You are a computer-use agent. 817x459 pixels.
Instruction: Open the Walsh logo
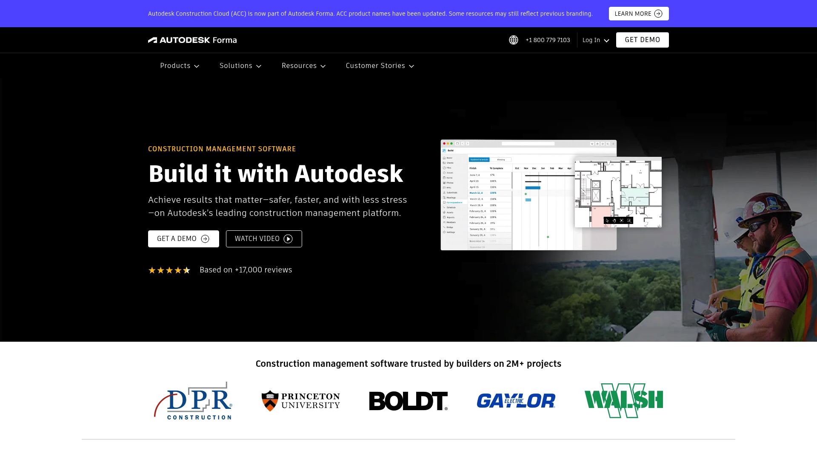tap(624, 401)
